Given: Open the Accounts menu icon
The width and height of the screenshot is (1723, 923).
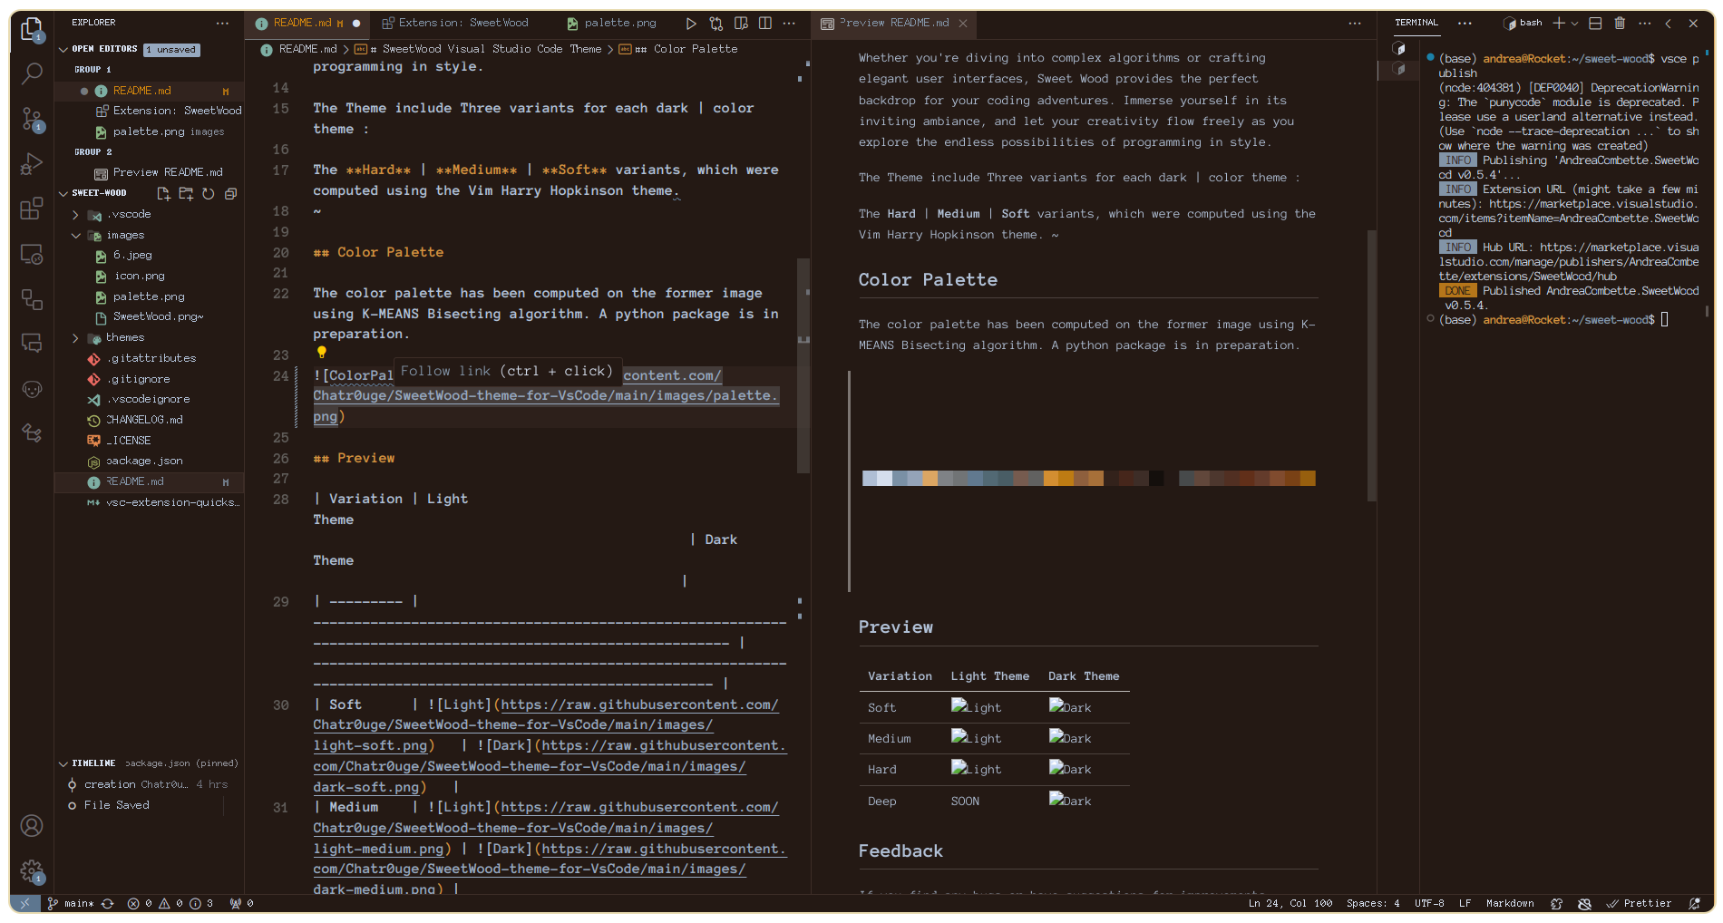Looking at the screenshot, I should tap(32, 826).
